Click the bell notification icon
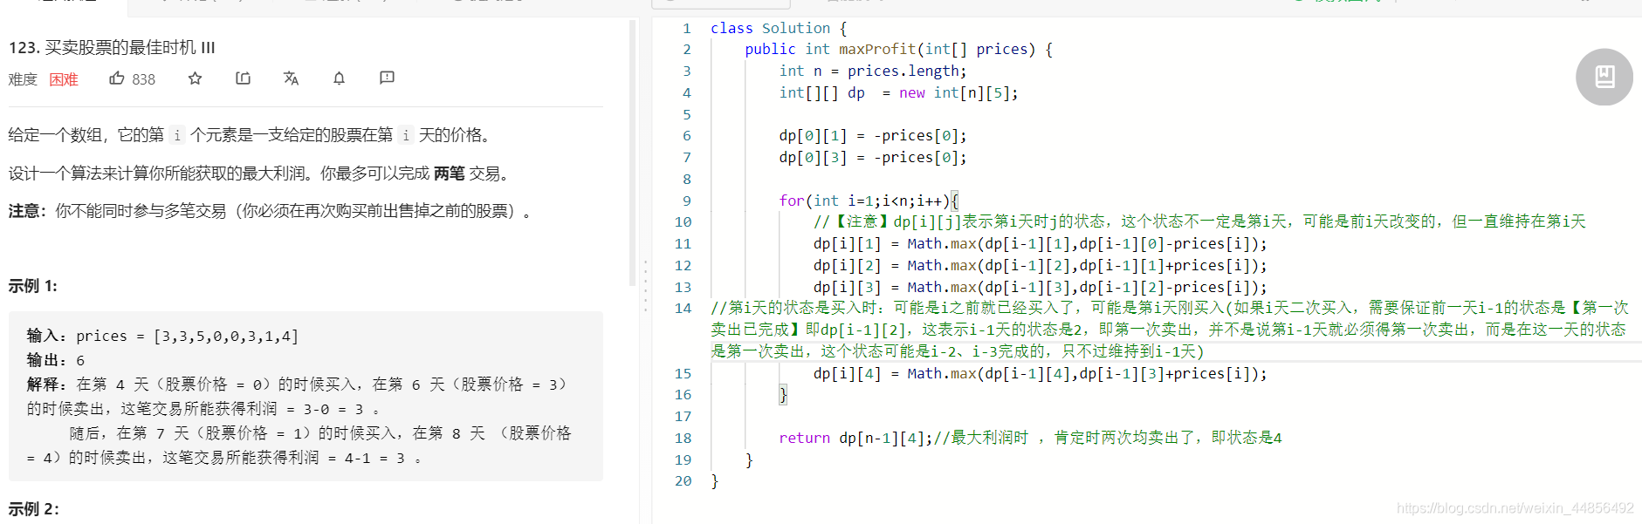The image size is (1642, 524). (x=339, y=78)
